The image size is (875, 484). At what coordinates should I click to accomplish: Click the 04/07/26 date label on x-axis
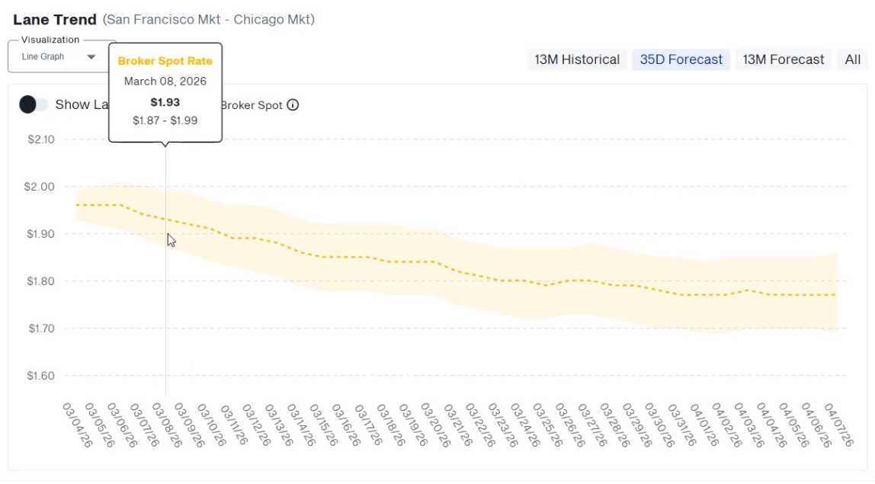834,425
